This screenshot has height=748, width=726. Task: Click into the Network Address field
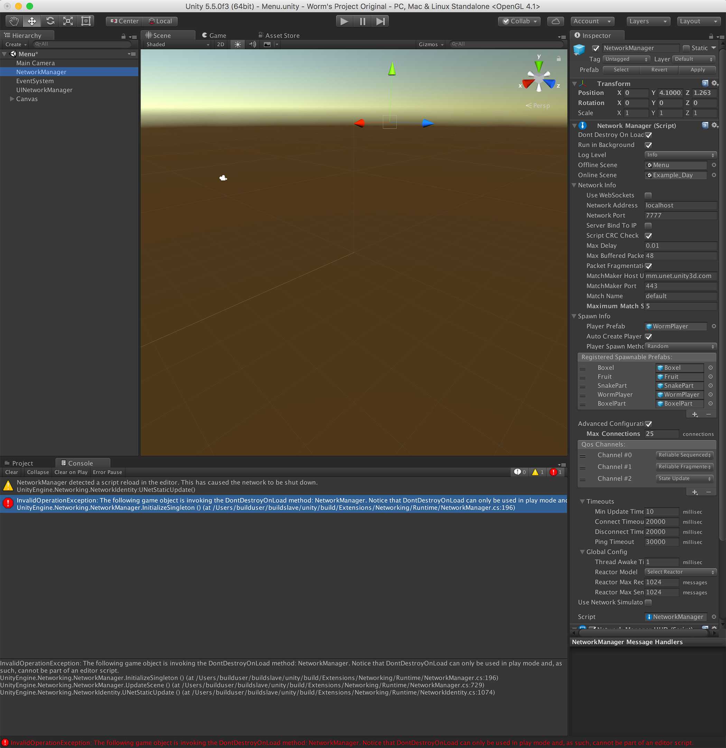tap(680, 205)
